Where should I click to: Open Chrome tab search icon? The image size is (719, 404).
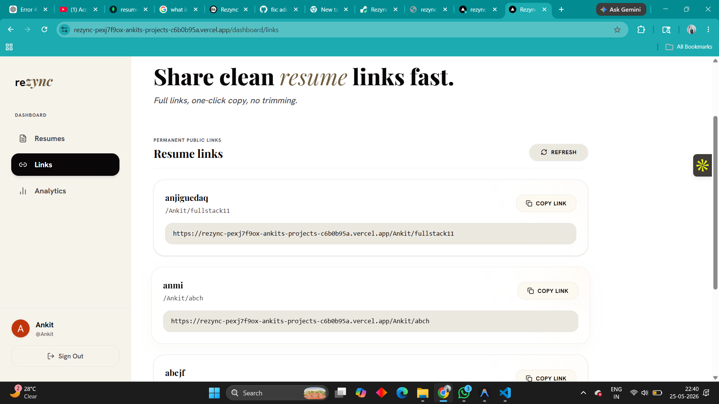coord(666,30)
